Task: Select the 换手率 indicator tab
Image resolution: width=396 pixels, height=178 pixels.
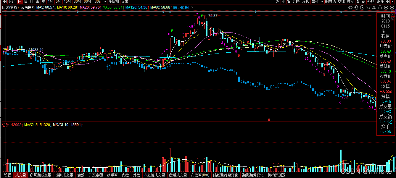Action: 112,175
